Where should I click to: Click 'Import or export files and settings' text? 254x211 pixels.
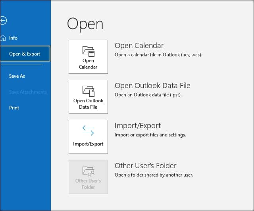[150, 135]
